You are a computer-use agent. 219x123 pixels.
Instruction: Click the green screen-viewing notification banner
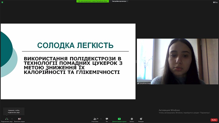(93, 1)
